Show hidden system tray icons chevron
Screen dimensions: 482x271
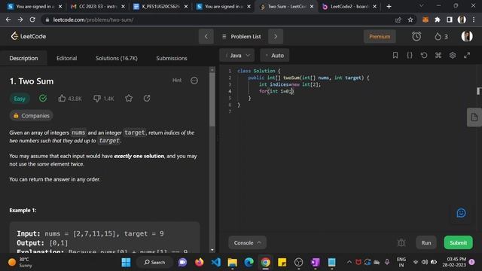point(349,262)
